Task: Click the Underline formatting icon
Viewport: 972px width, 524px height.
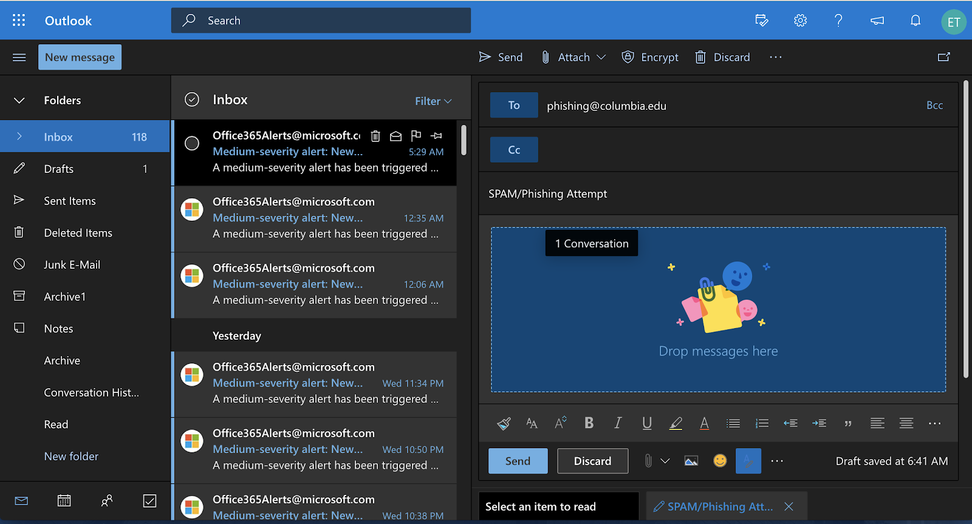Action: (647, 423)
